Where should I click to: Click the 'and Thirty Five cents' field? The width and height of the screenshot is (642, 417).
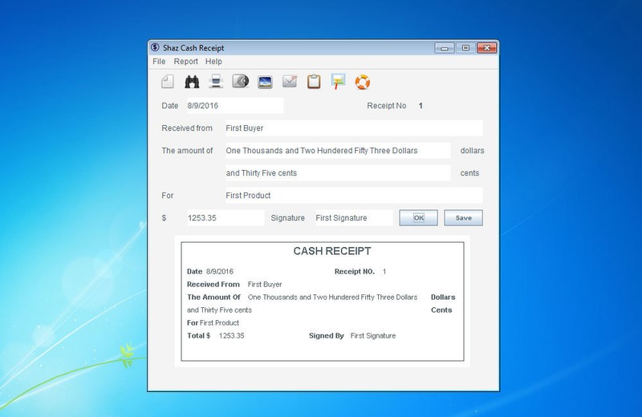point(338,173)
